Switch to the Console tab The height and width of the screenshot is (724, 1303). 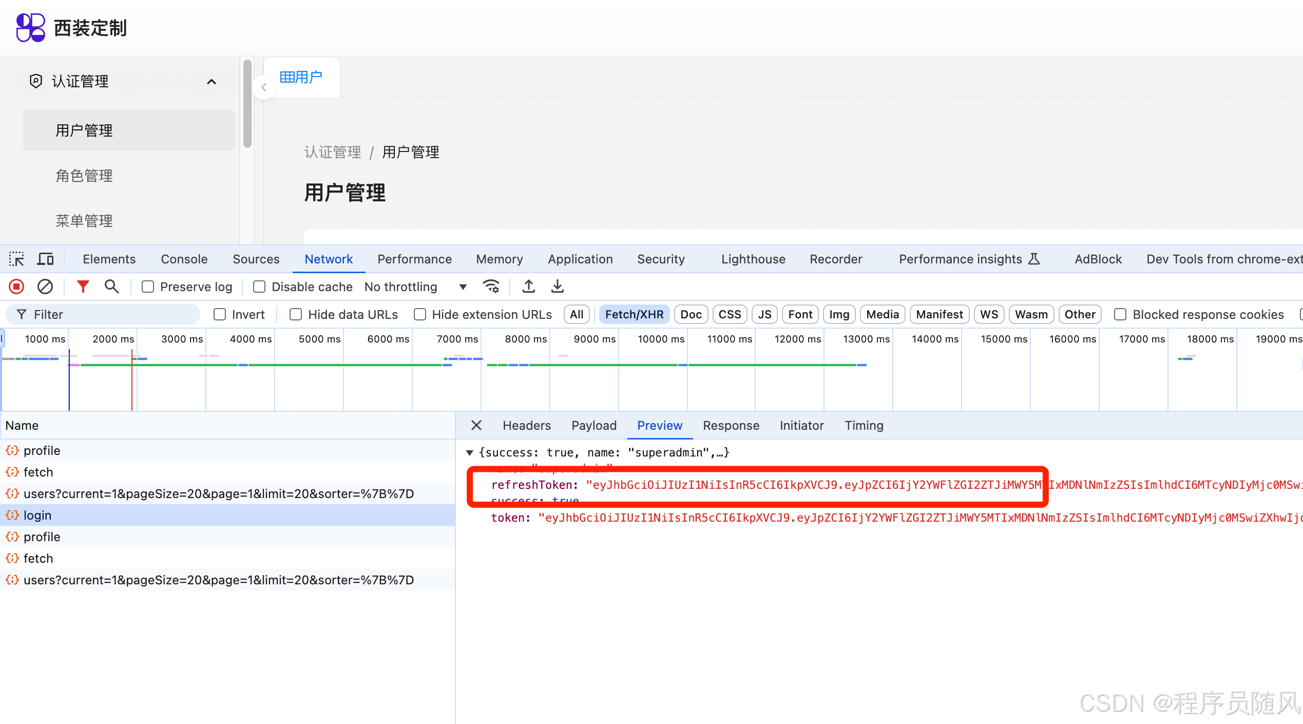click(184, 259)
